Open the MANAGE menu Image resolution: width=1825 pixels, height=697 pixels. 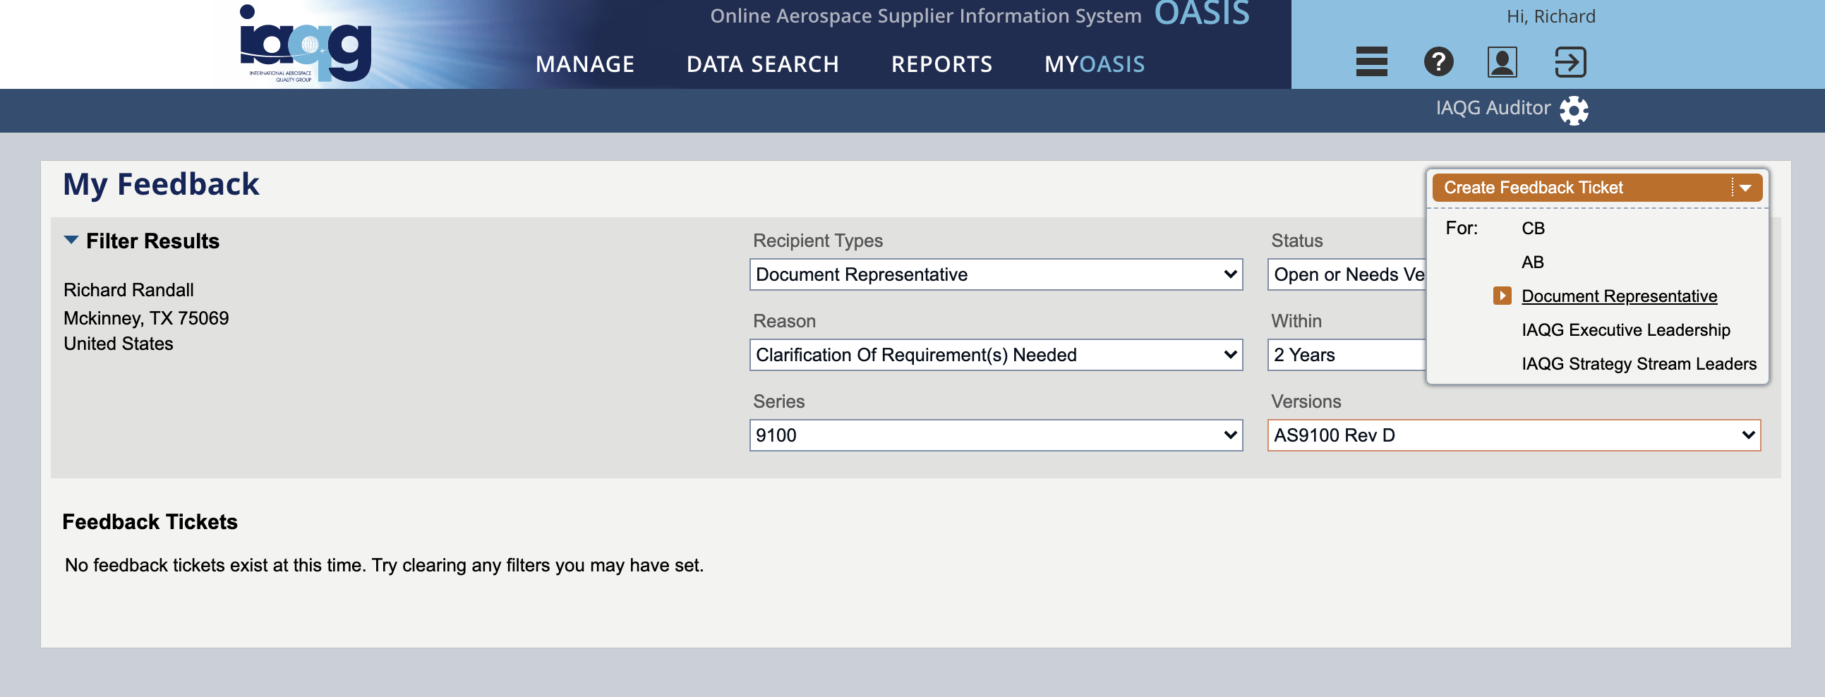[x=584, y=63]
